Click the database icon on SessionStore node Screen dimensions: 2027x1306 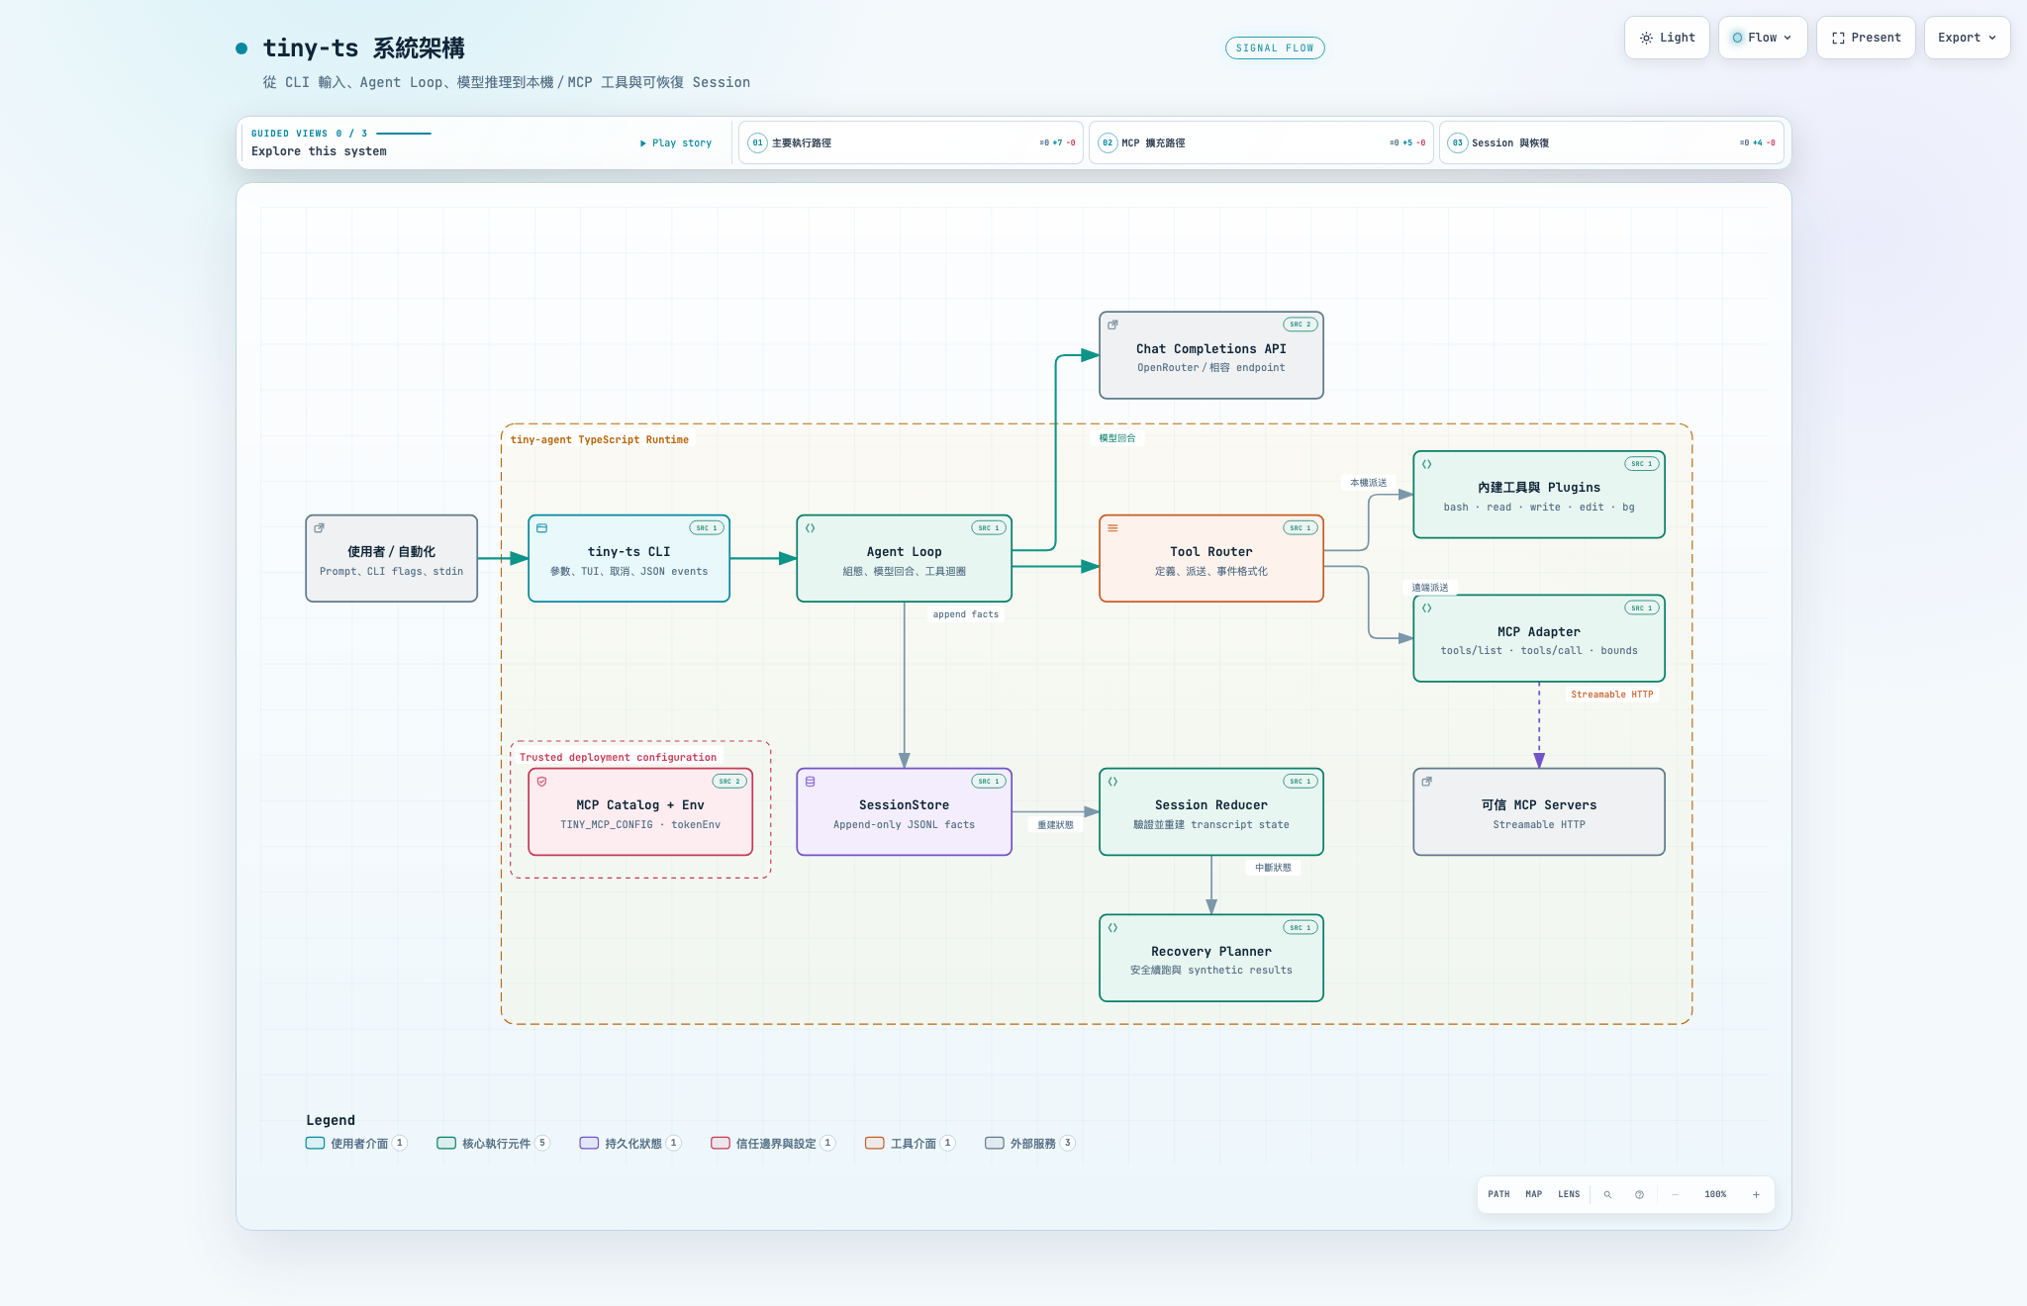tap(810, 782)
